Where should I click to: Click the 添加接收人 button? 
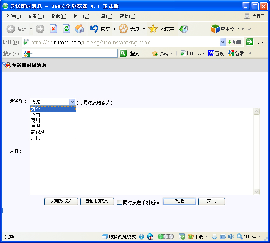tap(61, 201)
